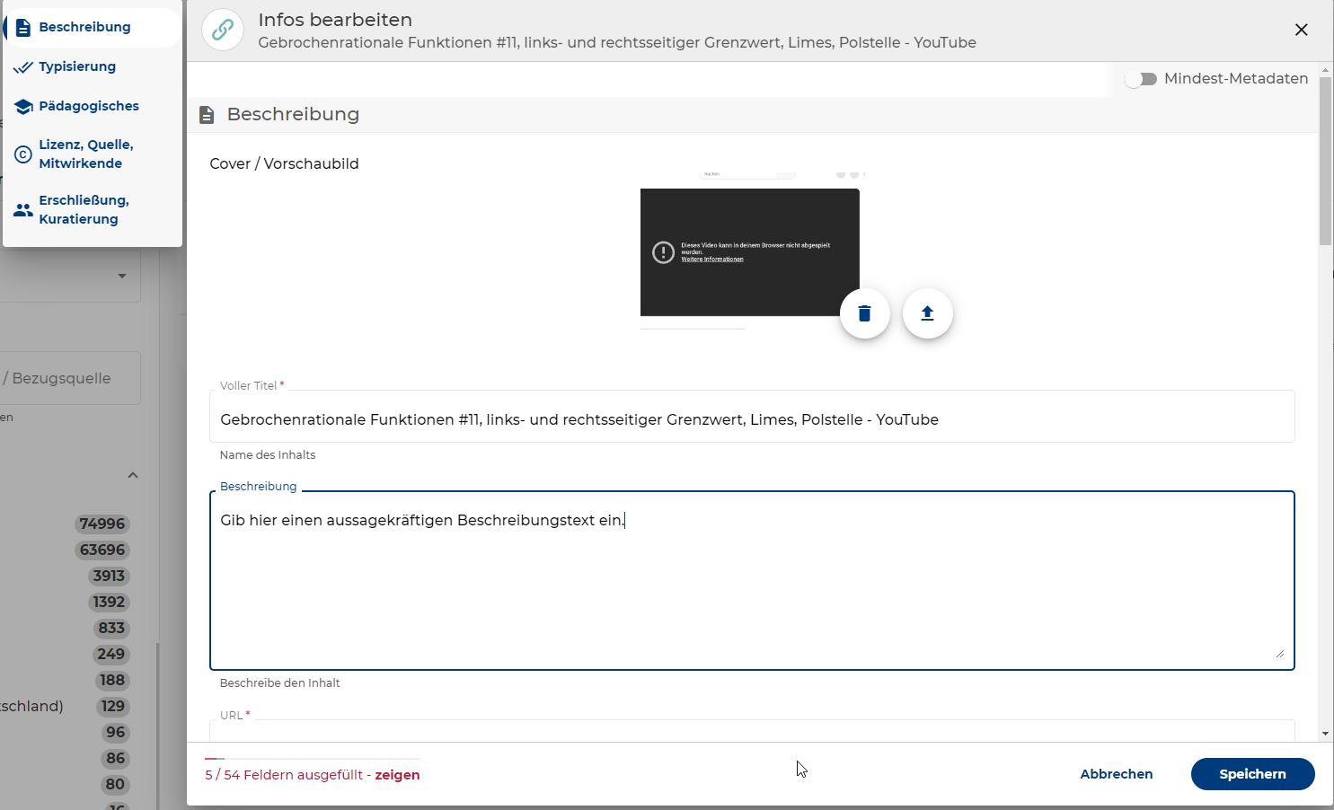Screen dimensions: 1334x810
Task: Go to Lizenz, Quelle, Mitwirkende section
Action: tap(85, 154)
